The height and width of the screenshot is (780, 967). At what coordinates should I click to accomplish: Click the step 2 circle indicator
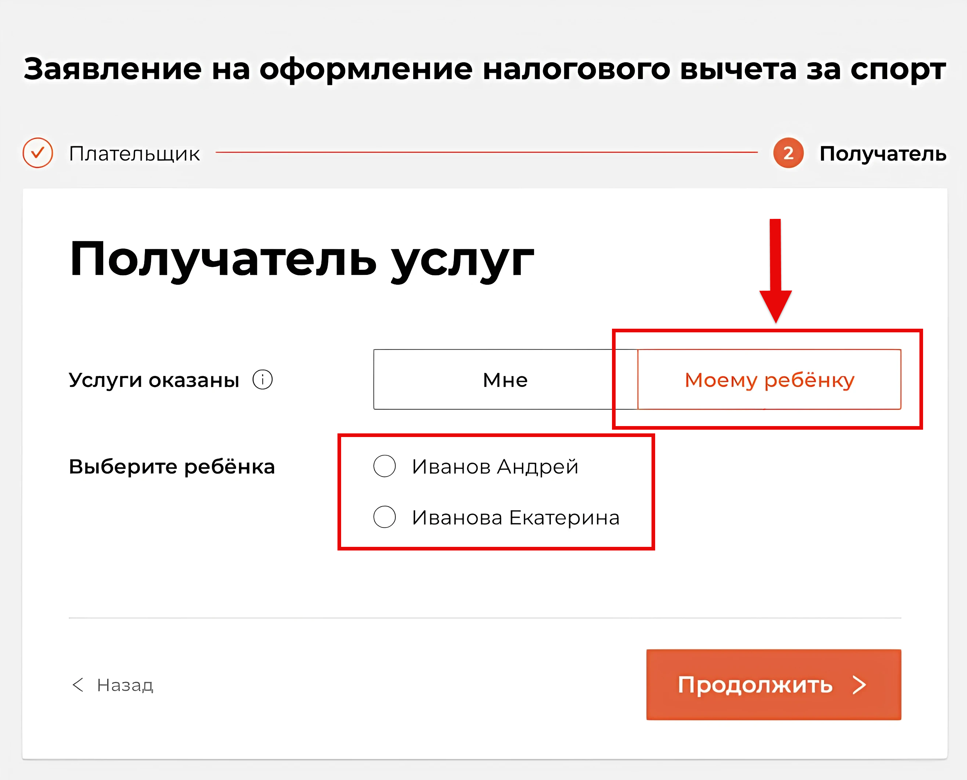click(x=788, y=153)
